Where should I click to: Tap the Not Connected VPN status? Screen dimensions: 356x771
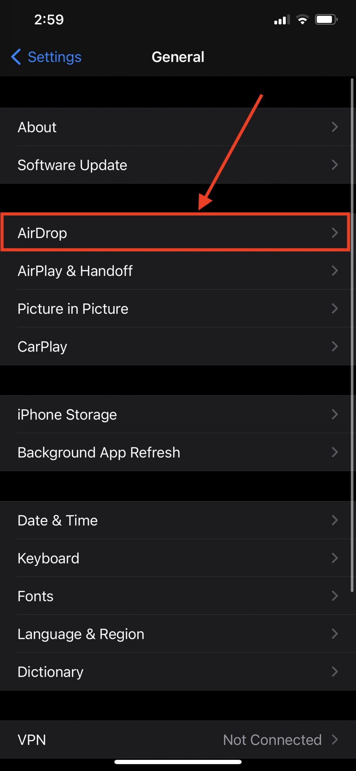pyautogui.click(x=272, y=739)
